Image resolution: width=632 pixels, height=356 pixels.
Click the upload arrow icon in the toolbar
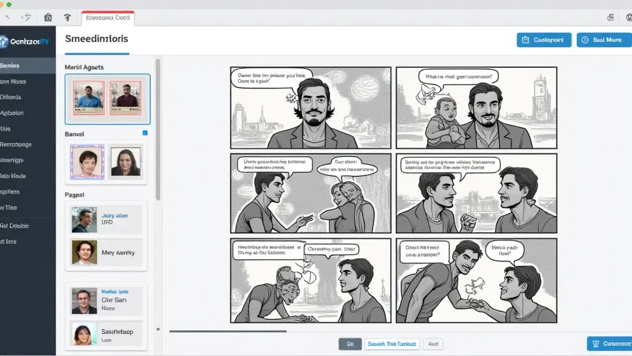(x=68, y=17)
